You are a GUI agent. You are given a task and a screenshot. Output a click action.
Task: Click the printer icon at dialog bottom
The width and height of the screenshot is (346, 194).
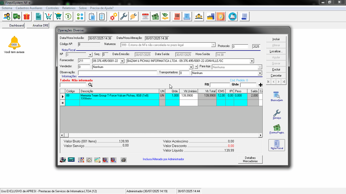pos(124,160)
